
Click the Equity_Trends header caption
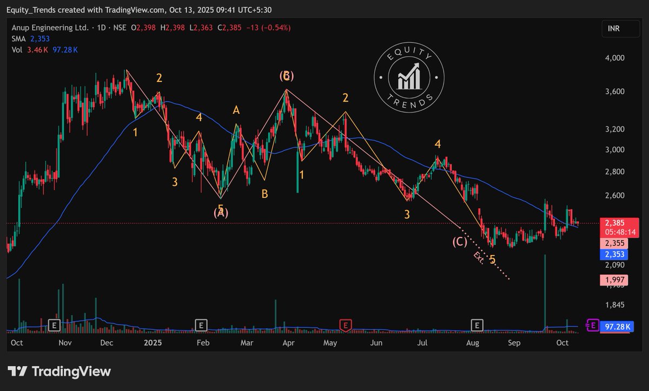[140, 9]
